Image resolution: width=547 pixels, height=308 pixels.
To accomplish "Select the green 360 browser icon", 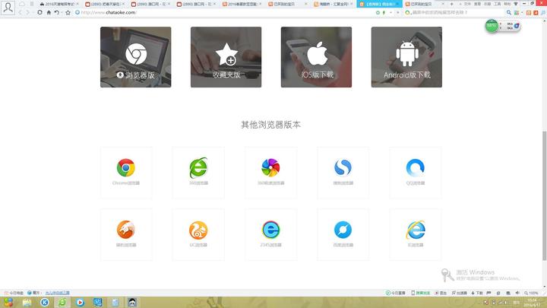I will [x=198, y=167].
